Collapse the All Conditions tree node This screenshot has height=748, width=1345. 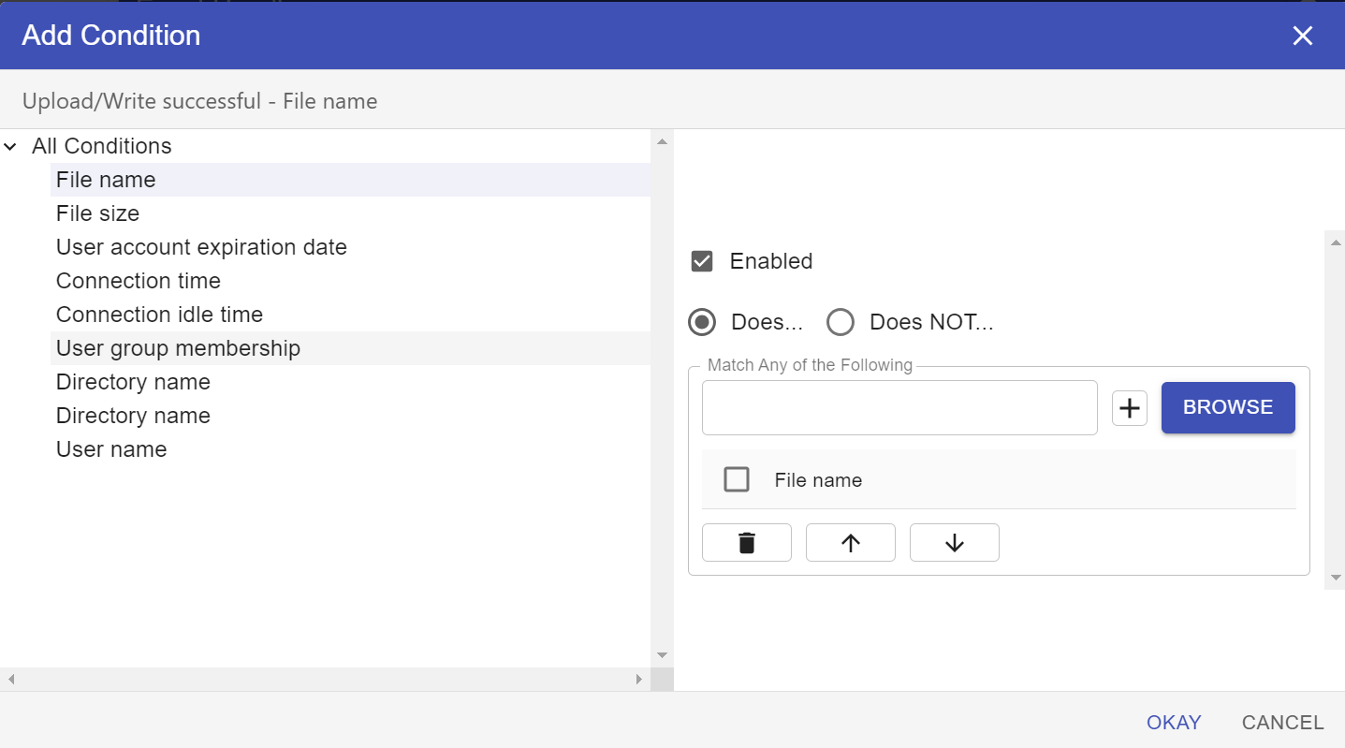click(x=10, y=147)
